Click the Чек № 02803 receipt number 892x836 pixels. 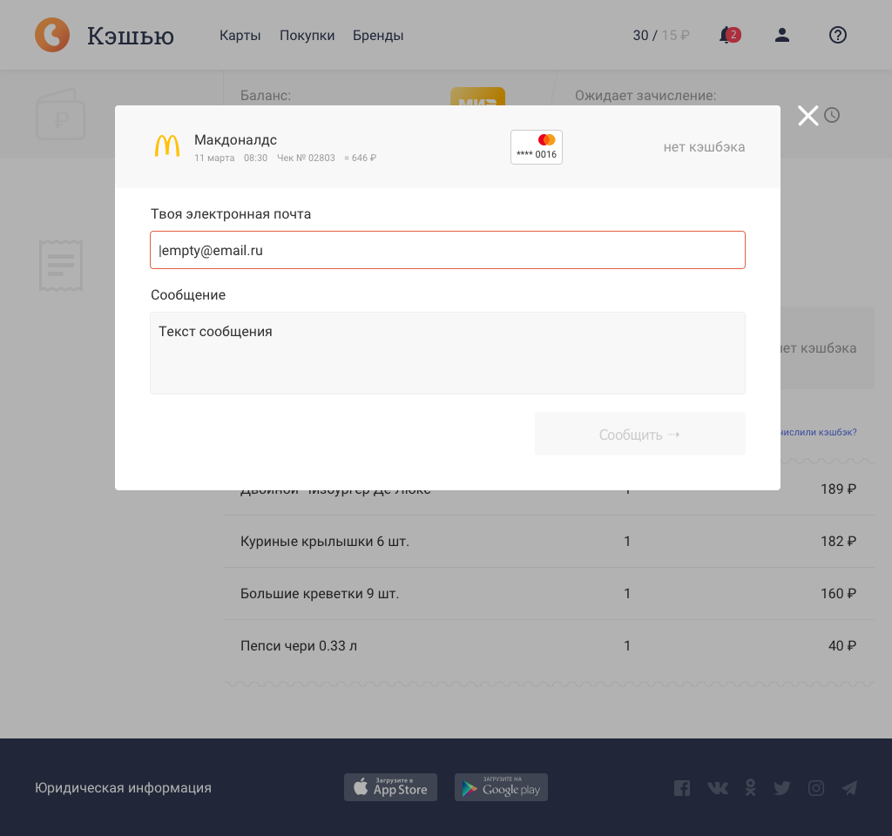(x=306, y=158)
